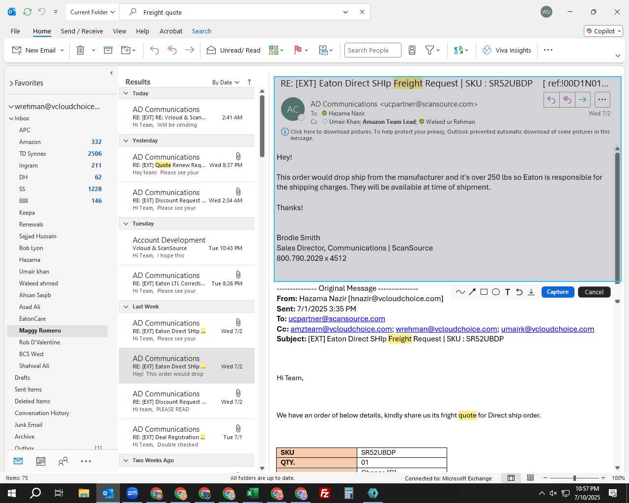This screenshot has width=629, height=503.
Task: Collapse the Last Week message group
Action: [126, 307]
